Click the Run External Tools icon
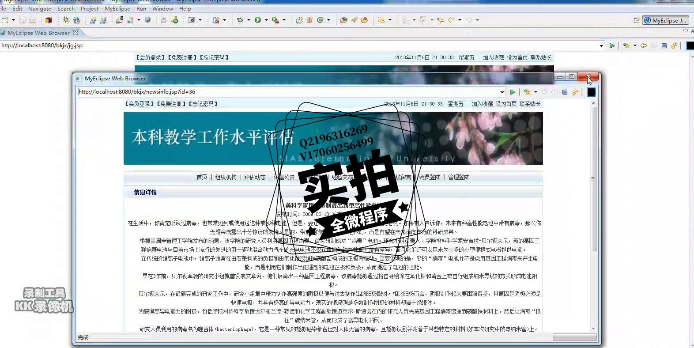 275,20
